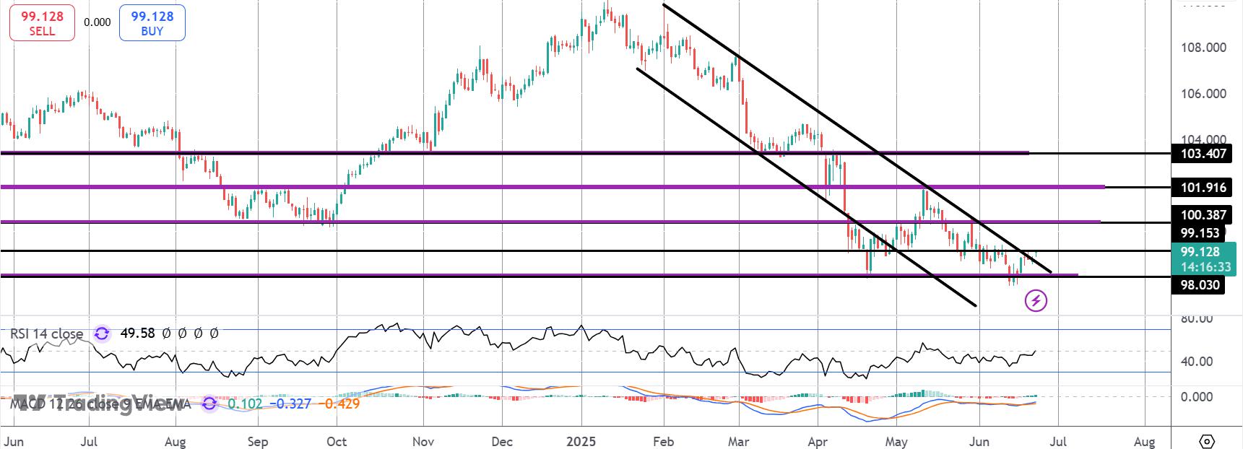
Task: Click the 40.00 RSI scale value
Action: 1197,362
